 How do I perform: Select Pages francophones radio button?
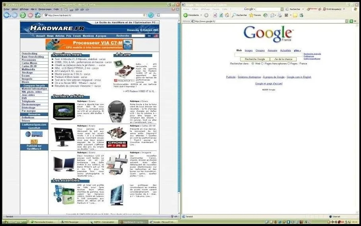point(262,64)
